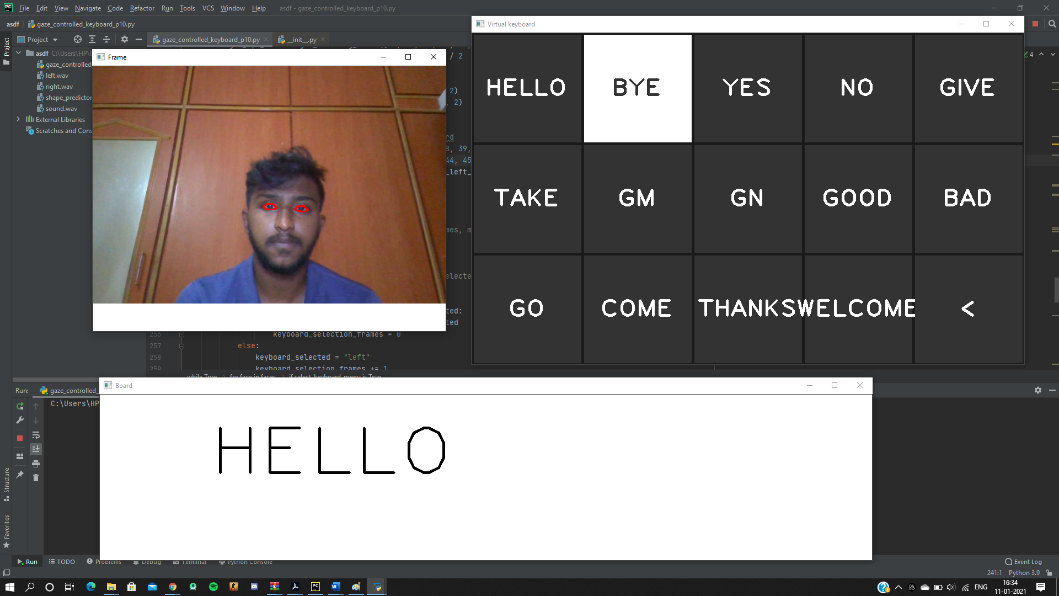Pin the Run tool window
The image size is (1059, 596).
(x=19, y=473)
